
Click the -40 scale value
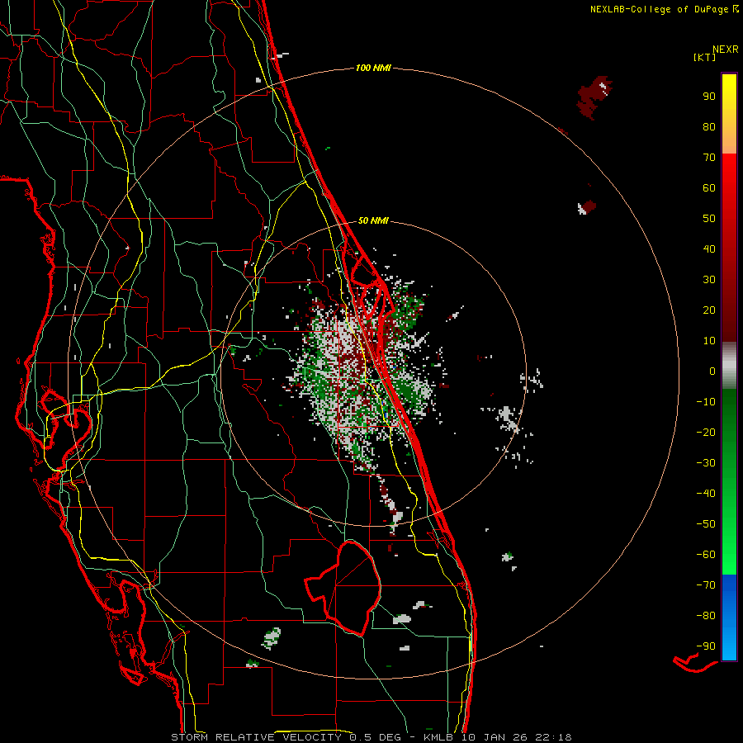coord(706,494)
